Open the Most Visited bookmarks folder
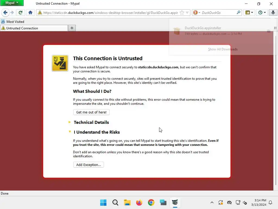278x209 pixels. point(12,22)
